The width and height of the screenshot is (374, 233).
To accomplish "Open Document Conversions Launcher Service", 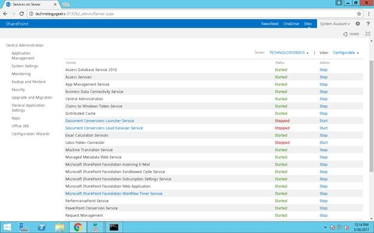I will point(100,121).
